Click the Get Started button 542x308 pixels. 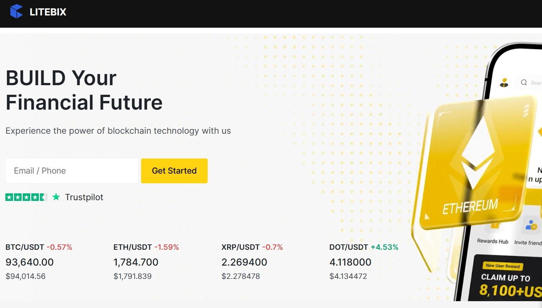point(174,171)
